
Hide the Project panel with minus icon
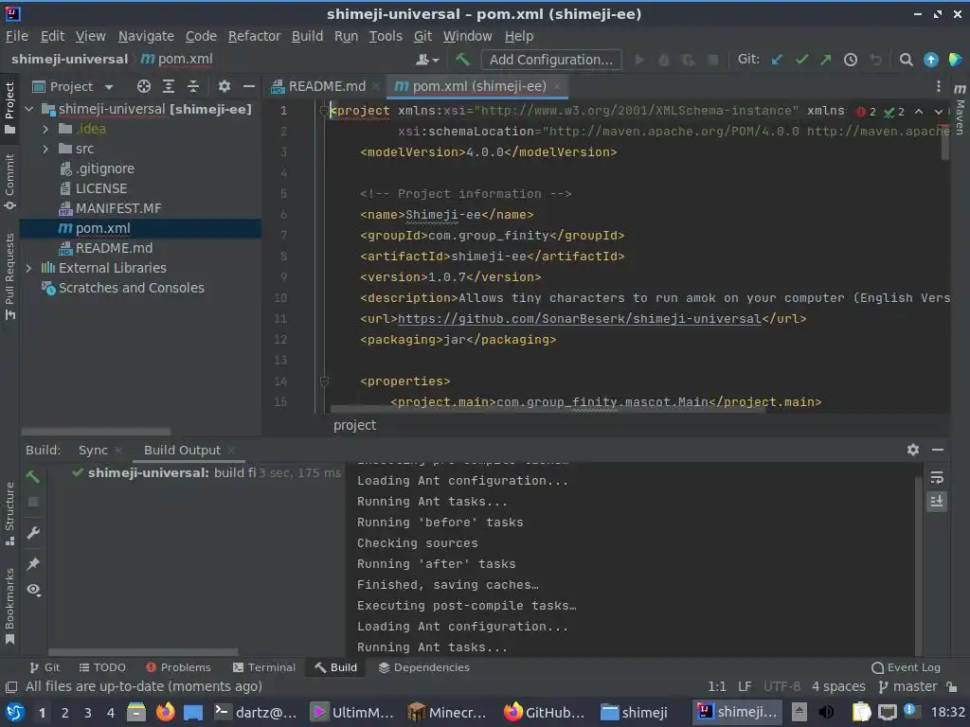pos(249,86)
